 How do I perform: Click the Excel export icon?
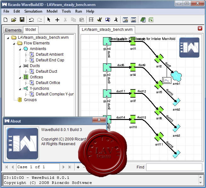(151, 20)
